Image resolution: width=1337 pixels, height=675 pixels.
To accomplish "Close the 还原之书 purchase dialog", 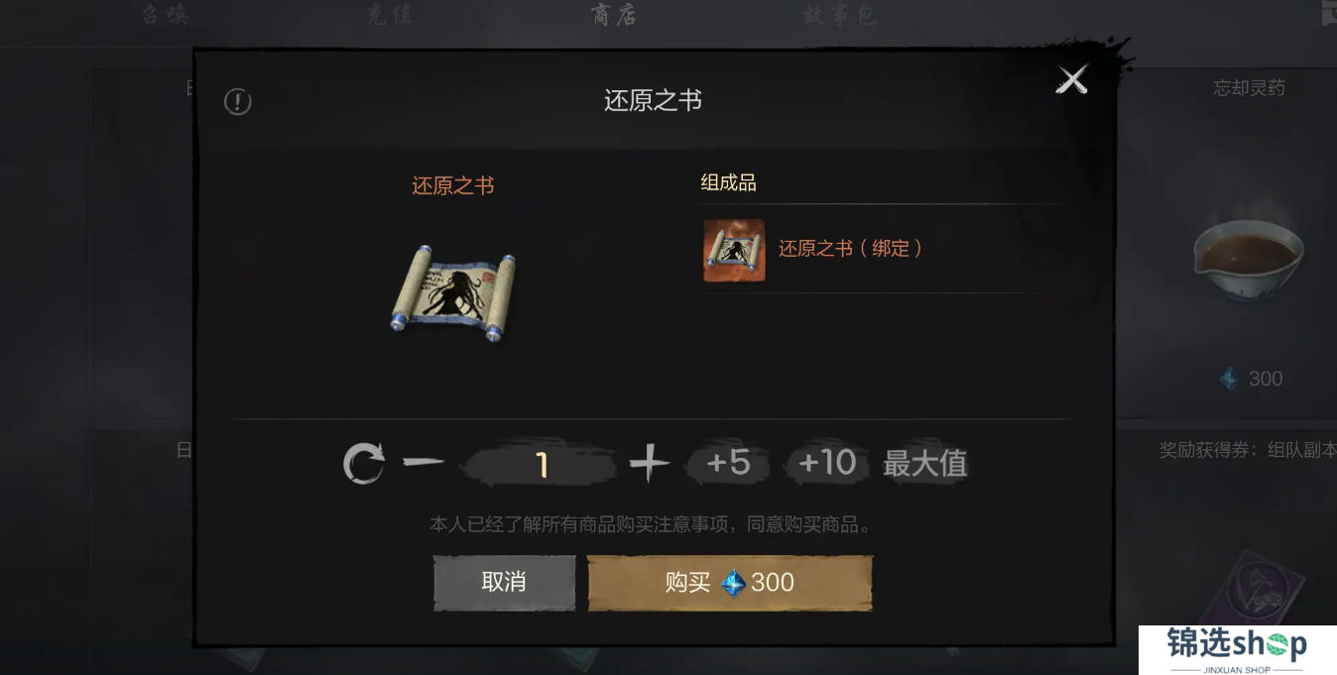I will pos(1072,80).
